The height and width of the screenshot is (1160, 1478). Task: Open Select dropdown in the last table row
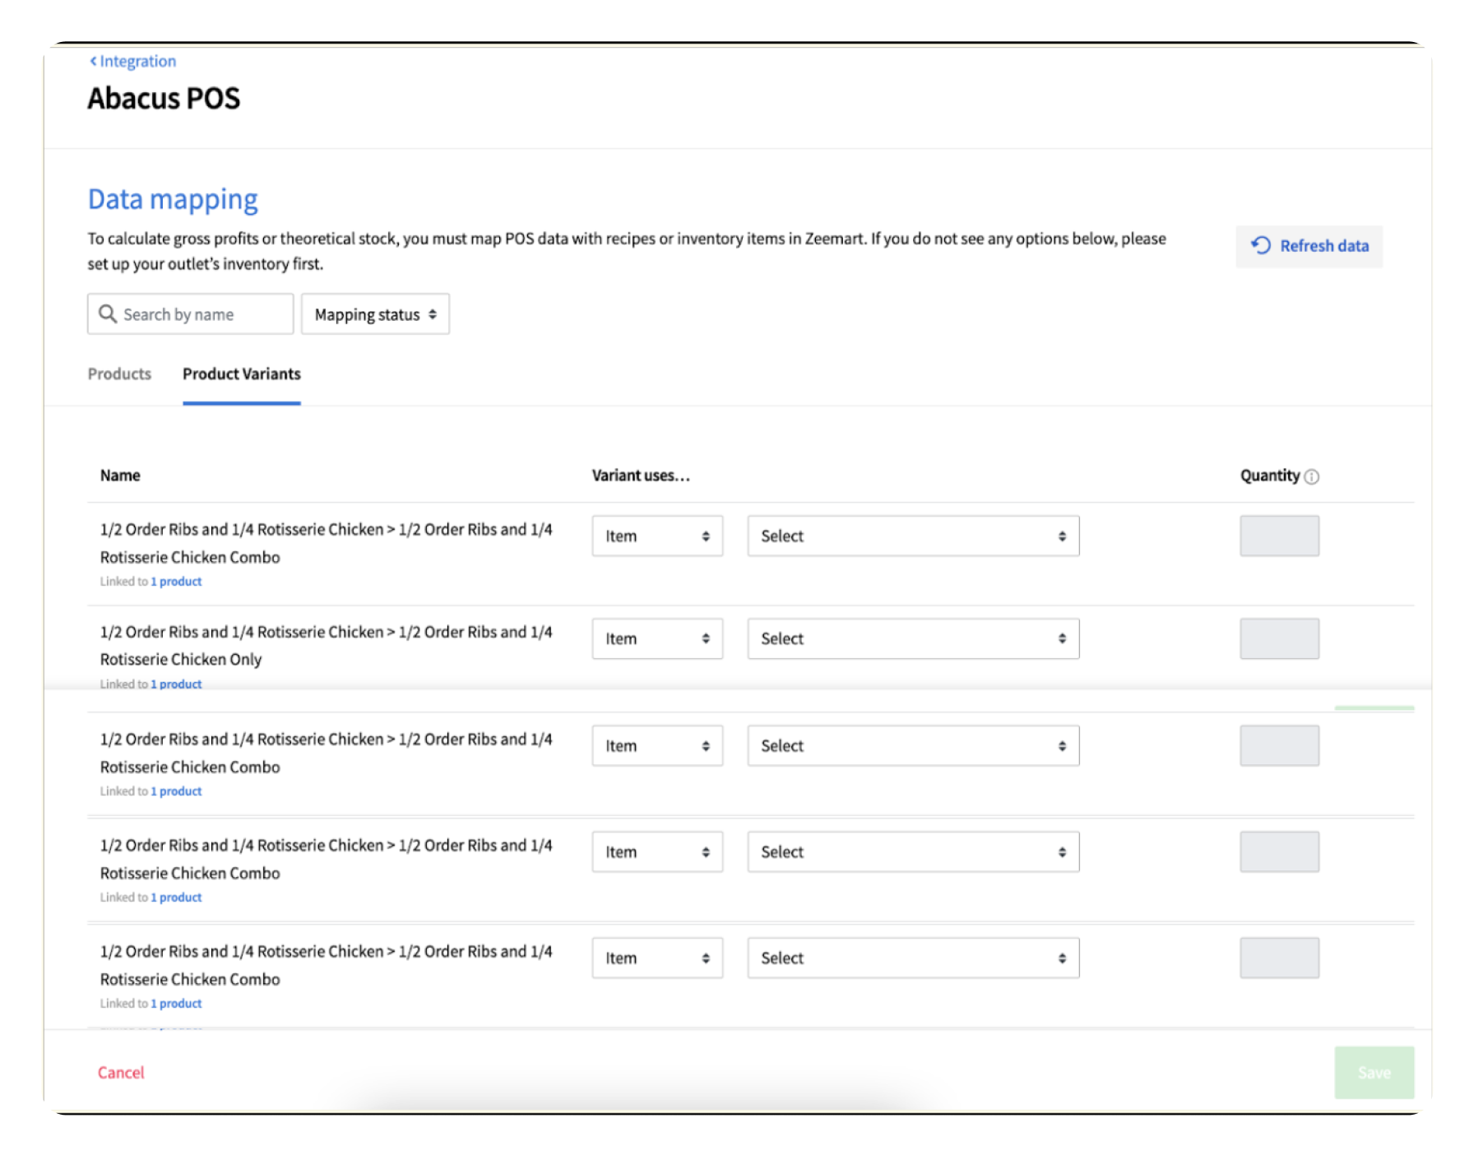913,958
